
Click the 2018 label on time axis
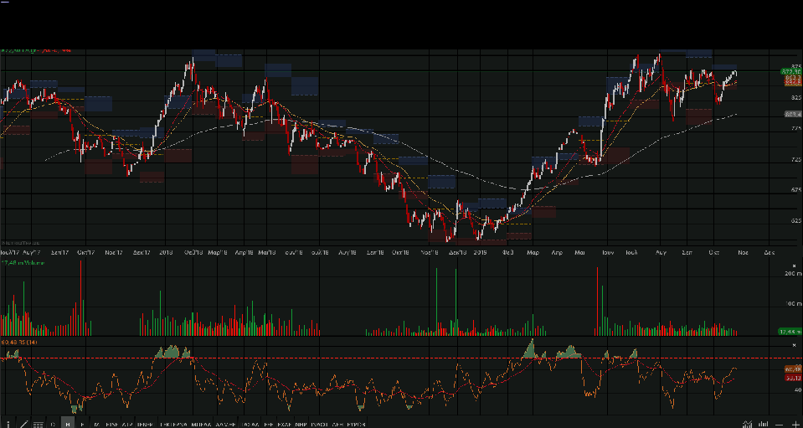pos(166,251)
